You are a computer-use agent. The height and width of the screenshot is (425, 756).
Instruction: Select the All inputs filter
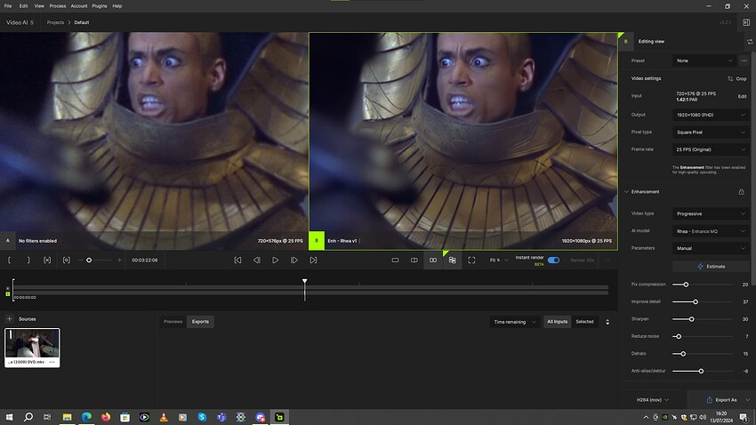click(x=557, y=322)
